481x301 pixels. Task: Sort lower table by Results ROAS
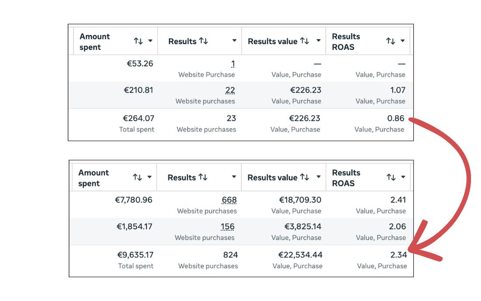point(390,177)
